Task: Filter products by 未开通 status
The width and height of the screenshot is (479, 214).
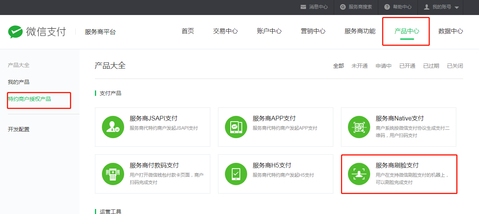Action: [359, 66]
